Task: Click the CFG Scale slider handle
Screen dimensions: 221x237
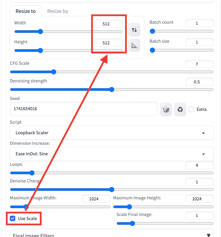Action: click(53, 72)
